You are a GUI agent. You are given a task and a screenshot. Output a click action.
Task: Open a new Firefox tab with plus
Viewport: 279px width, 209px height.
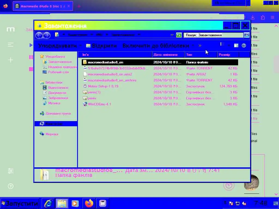click(79, 6)
